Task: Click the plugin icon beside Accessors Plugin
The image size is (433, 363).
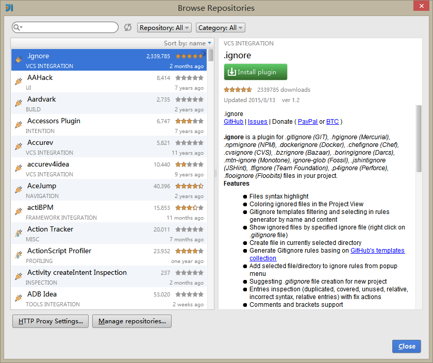Action: [19, 125]
